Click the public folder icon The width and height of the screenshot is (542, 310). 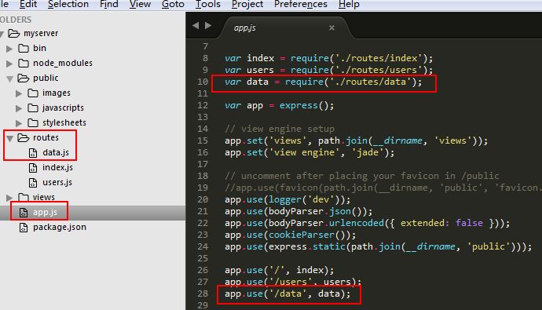[24, 78]
